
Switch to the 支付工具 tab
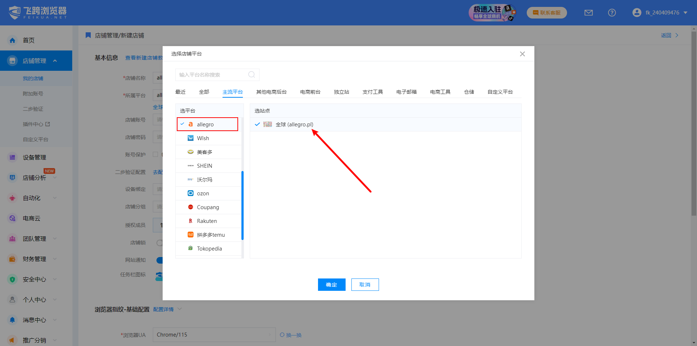click(373, 92)
